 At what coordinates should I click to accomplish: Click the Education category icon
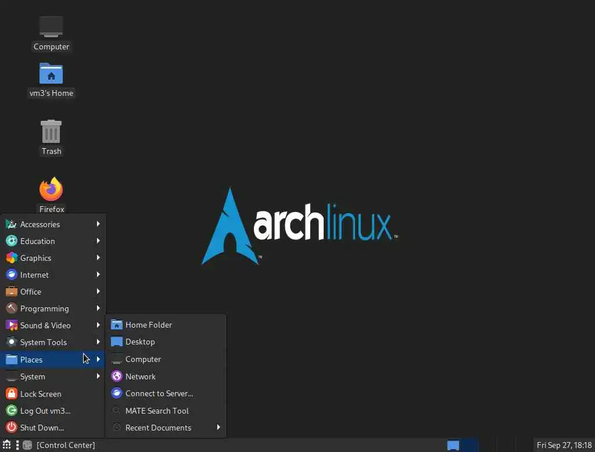[x=12, y=241]
